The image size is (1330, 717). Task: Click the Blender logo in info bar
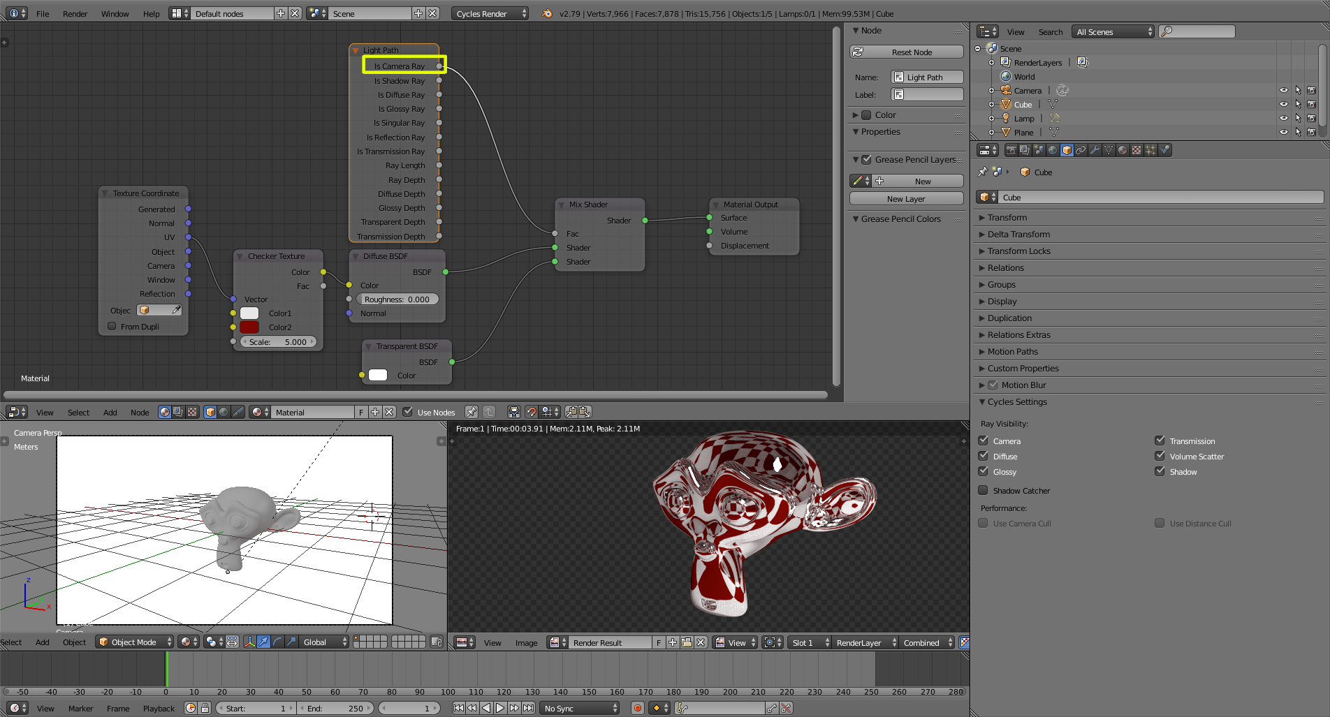click(x=547, y=13)
